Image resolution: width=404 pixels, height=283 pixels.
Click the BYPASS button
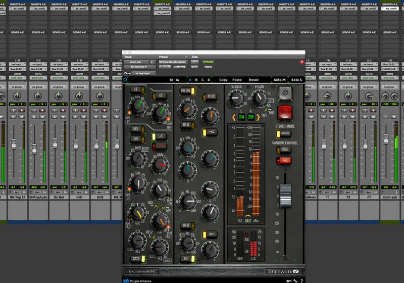click(208, 62)
